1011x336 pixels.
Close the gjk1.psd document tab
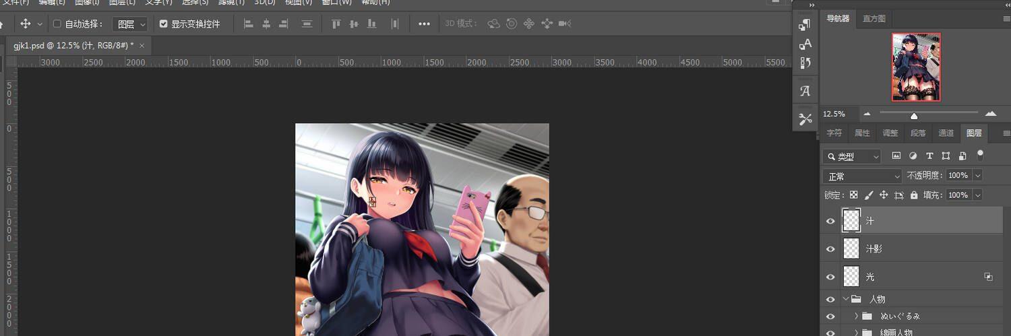coord(142,45)
